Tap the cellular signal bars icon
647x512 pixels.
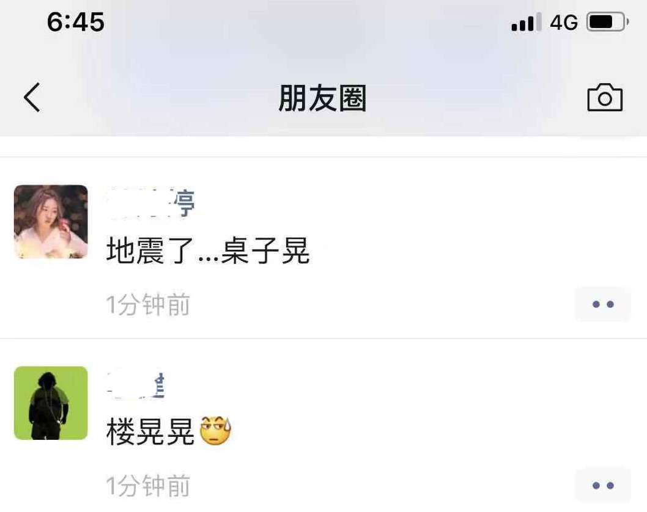click(x=526, y=22)
